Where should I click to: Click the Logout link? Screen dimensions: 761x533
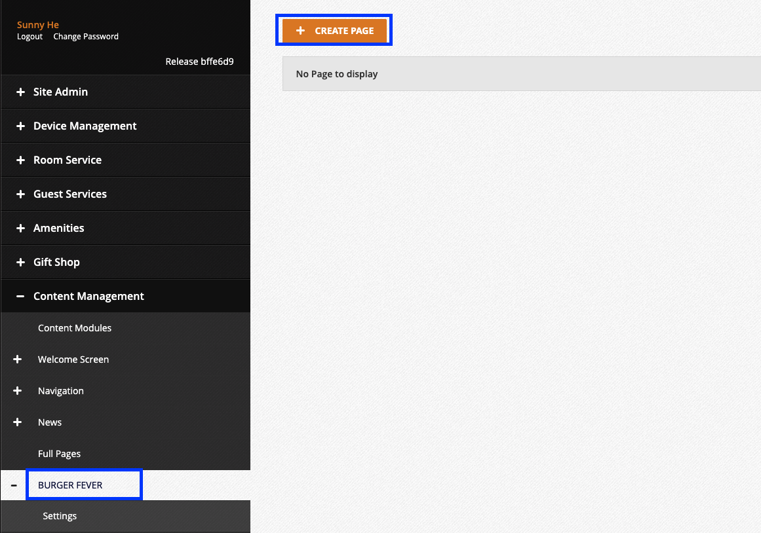pyautogui.click(x=29, y=37)
